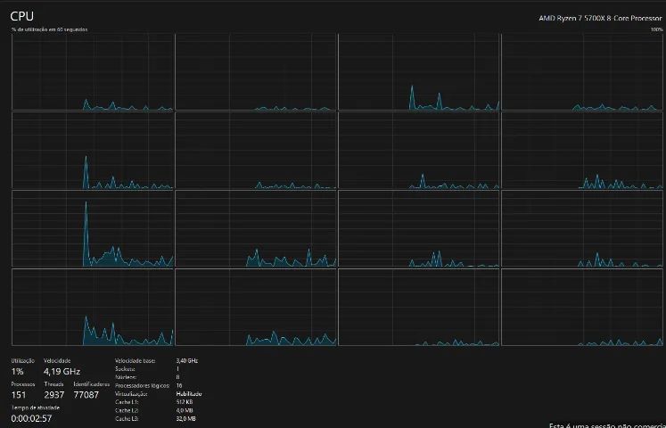Click the second graph in the bottom row
Viewport: 666px width, 428px height.
[256, 308]
